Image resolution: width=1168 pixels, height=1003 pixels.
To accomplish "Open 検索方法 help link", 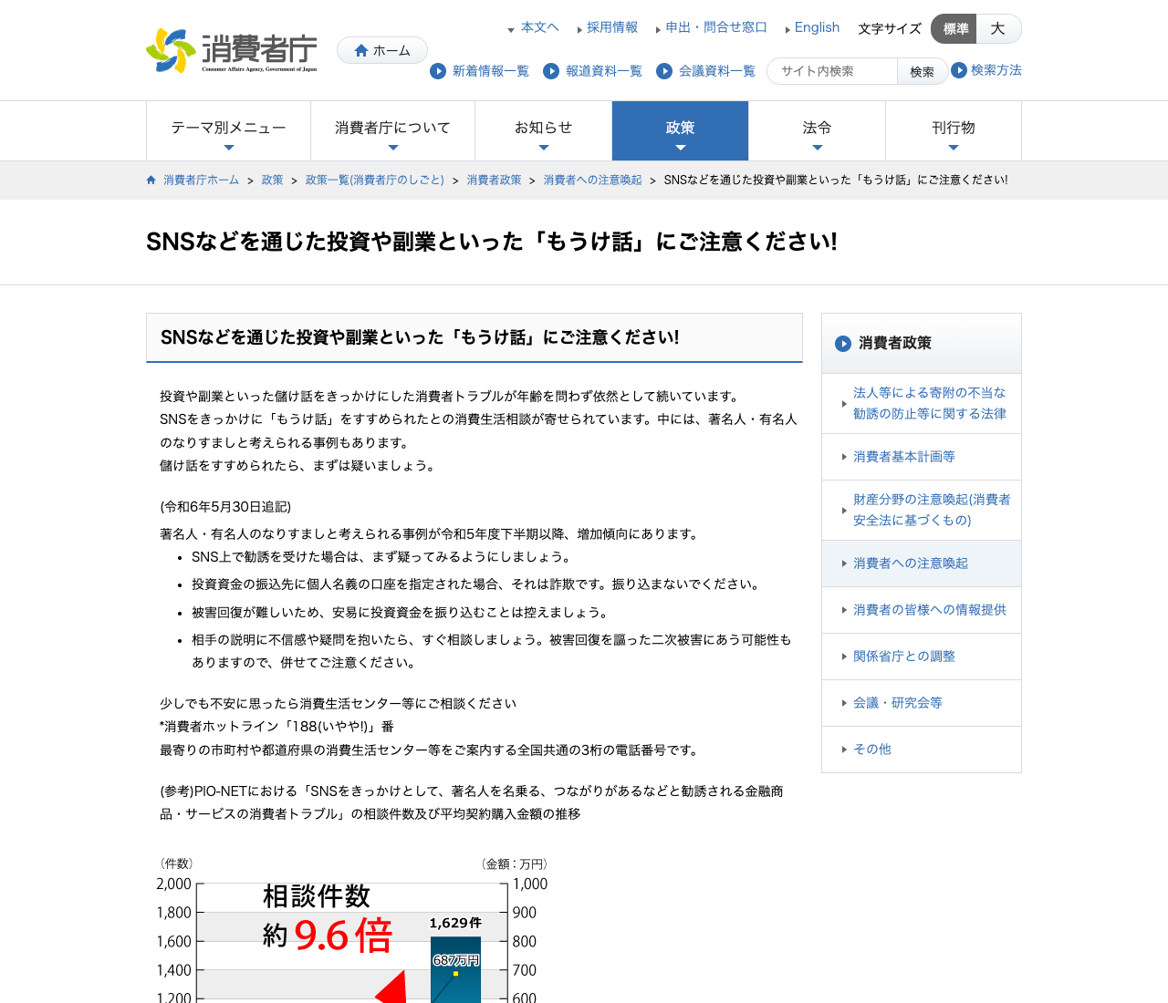I will click(x=996, y=69).
